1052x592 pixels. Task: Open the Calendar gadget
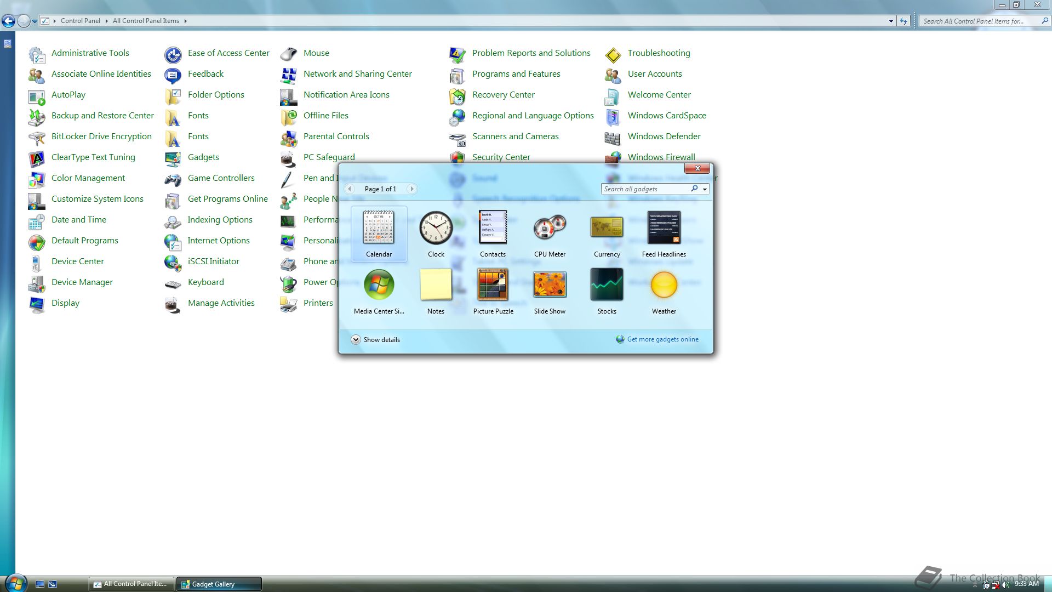[379, 234]
